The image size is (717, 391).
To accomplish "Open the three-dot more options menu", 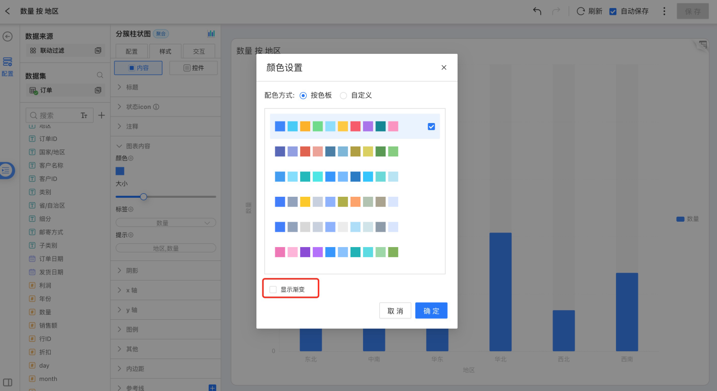I will pos(664,11).
